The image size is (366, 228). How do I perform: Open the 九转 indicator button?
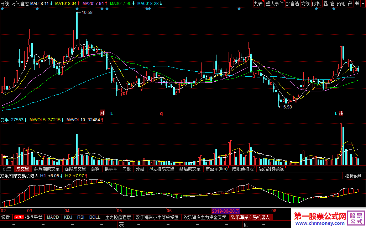pos(258,4)
